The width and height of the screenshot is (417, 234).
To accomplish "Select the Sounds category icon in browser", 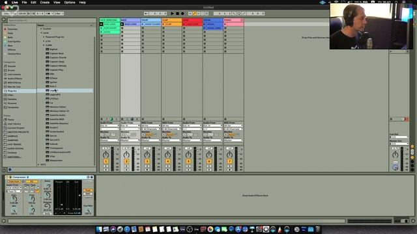I will (5, 66).
